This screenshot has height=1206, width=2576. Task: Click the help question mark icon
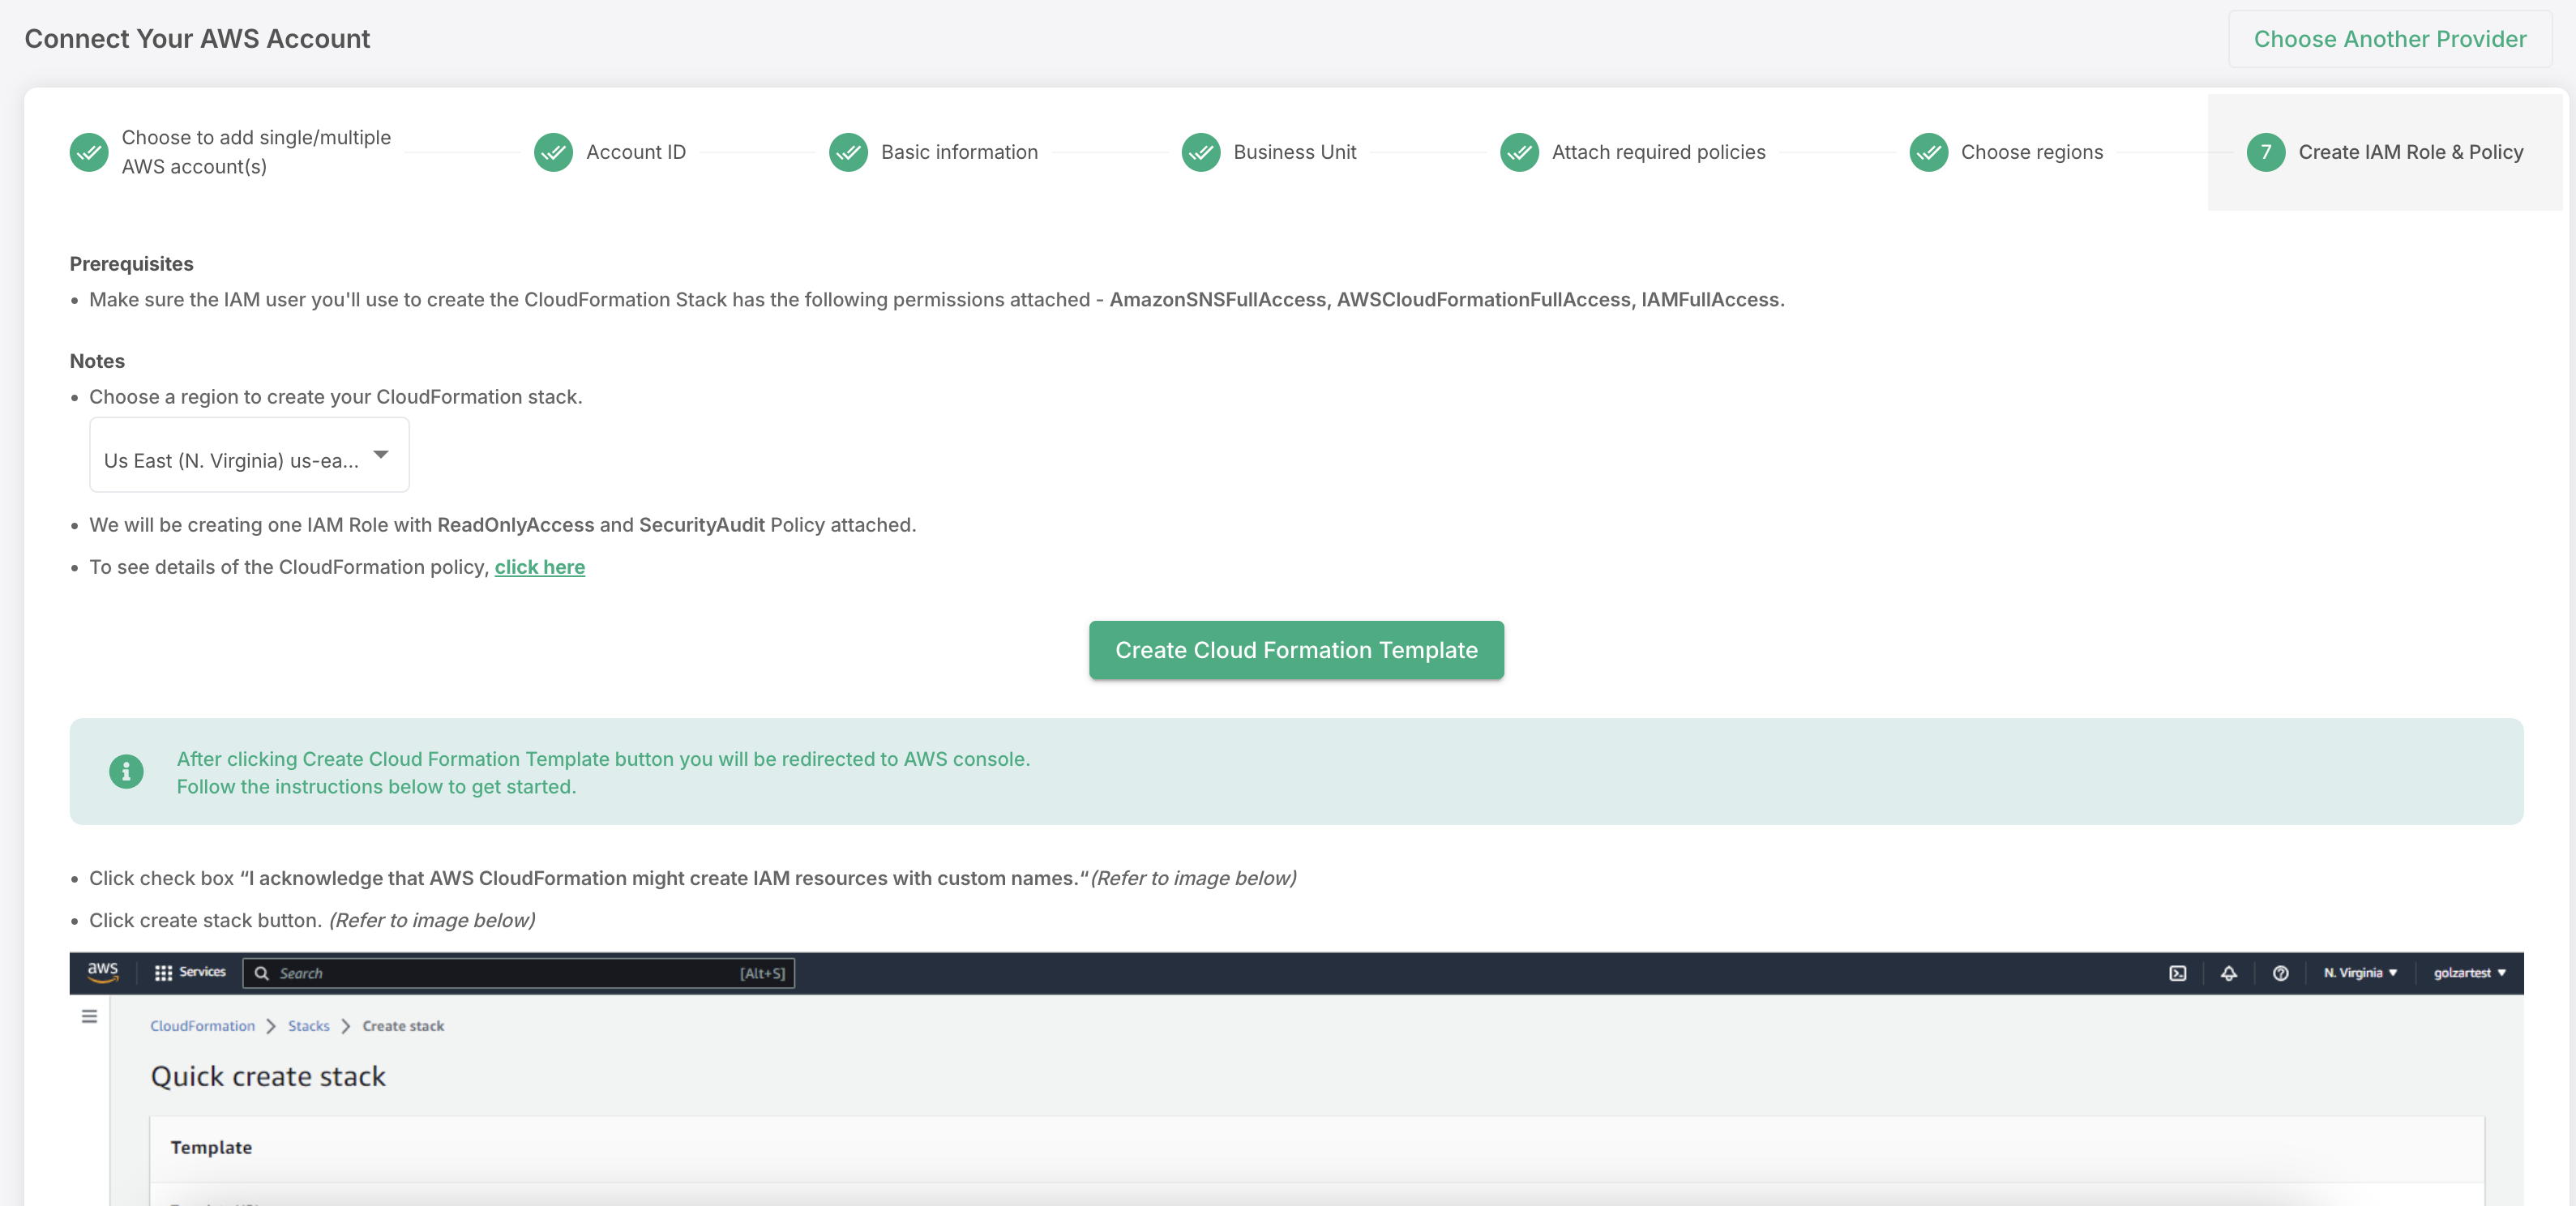(2280, 973)
